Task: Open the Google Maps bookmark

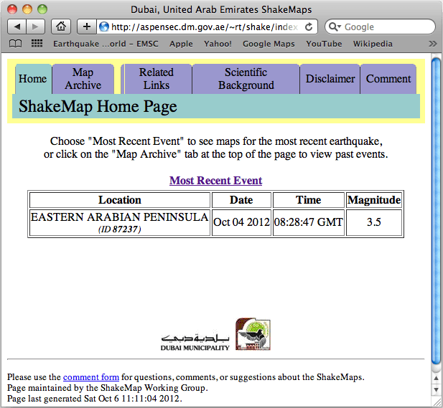Action: point(269,44)
